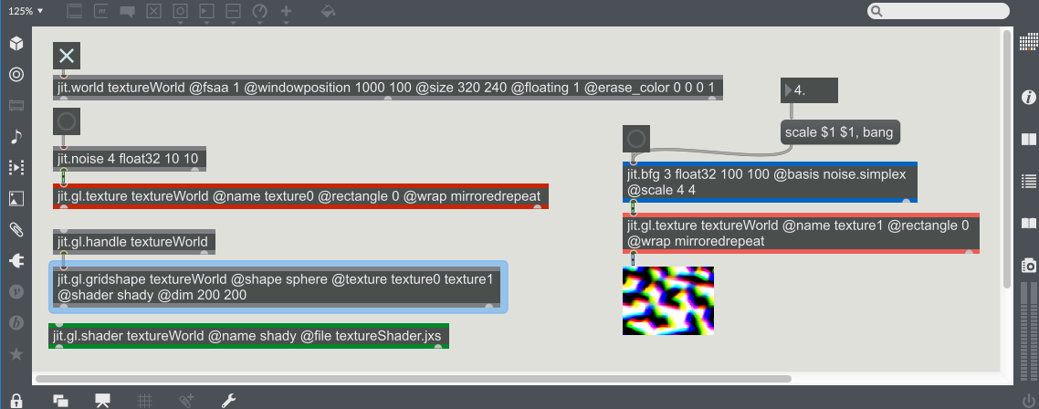Toggle grid display in bottom toolbar
Viewport: 1039px width, 409px height.
pyautogui.click(x=144, y=401)
